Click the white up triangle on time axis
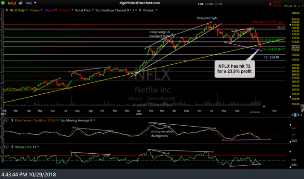The image size is (304, 179). pyautogui.click(x=264, y=106)
